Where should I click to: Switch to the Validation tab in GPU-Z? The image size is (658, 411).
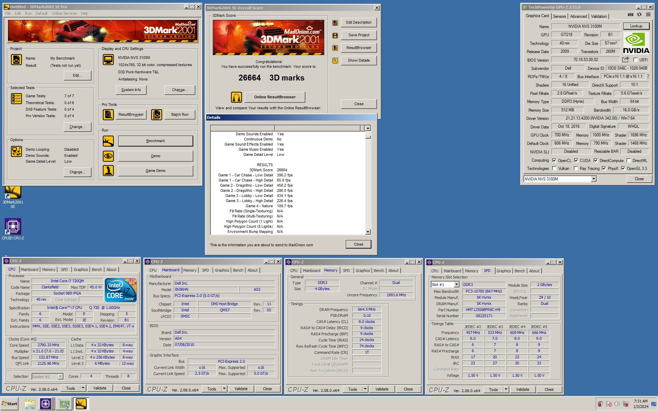click(x=599, y=16)
